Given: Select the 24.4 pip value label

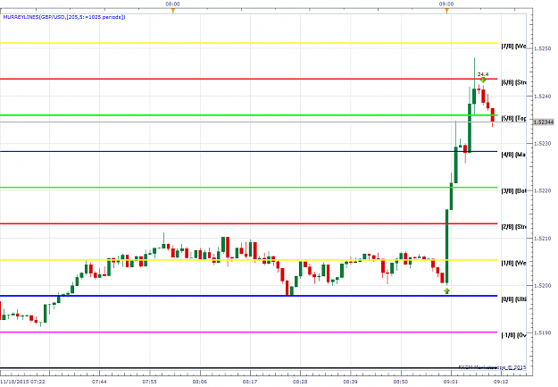Looking at the screenshot, I should (x=483, y=74).
